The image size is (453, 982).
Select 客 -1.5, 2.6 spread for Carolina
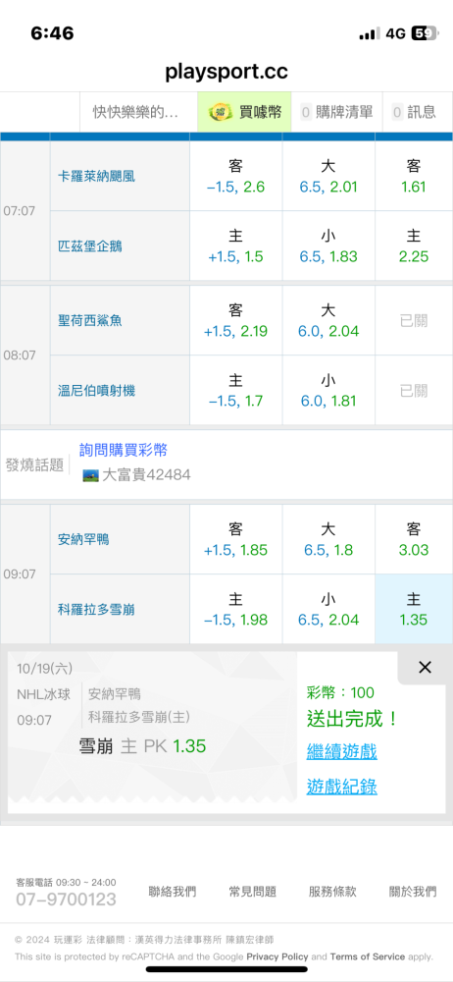[236, 176]
